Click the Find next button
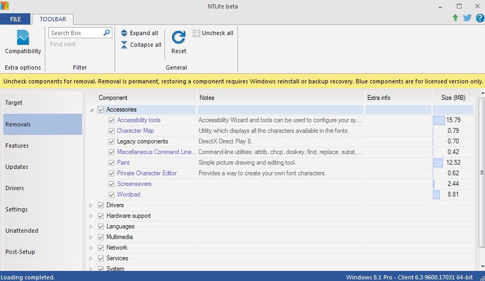 [63, 44]
